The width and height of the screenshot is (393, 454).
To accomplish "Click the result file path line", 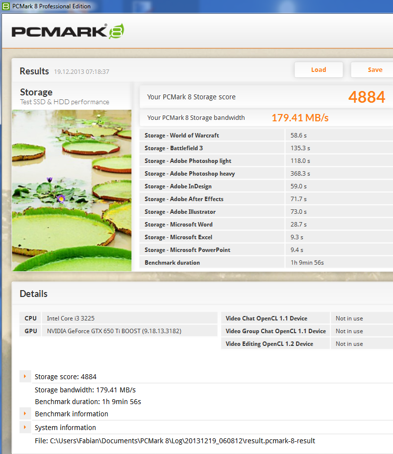I will pos(175,441).
